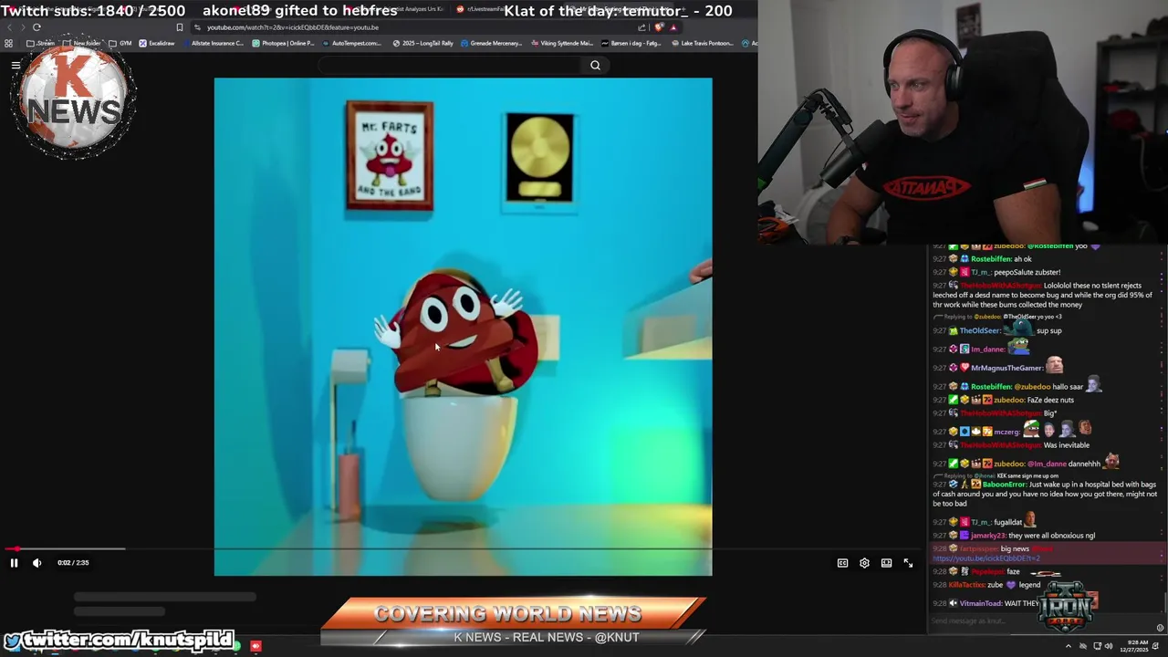Click MrMagnusTheGamer chat username
Image resolution: width=1168 pixels, height=657 pixels.
pos(1006,368)
